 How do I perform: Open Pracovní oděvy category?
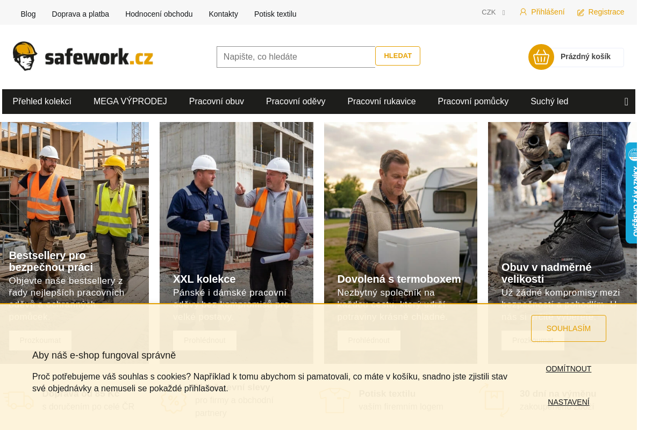pyautogui.click(x=296, y=102)
